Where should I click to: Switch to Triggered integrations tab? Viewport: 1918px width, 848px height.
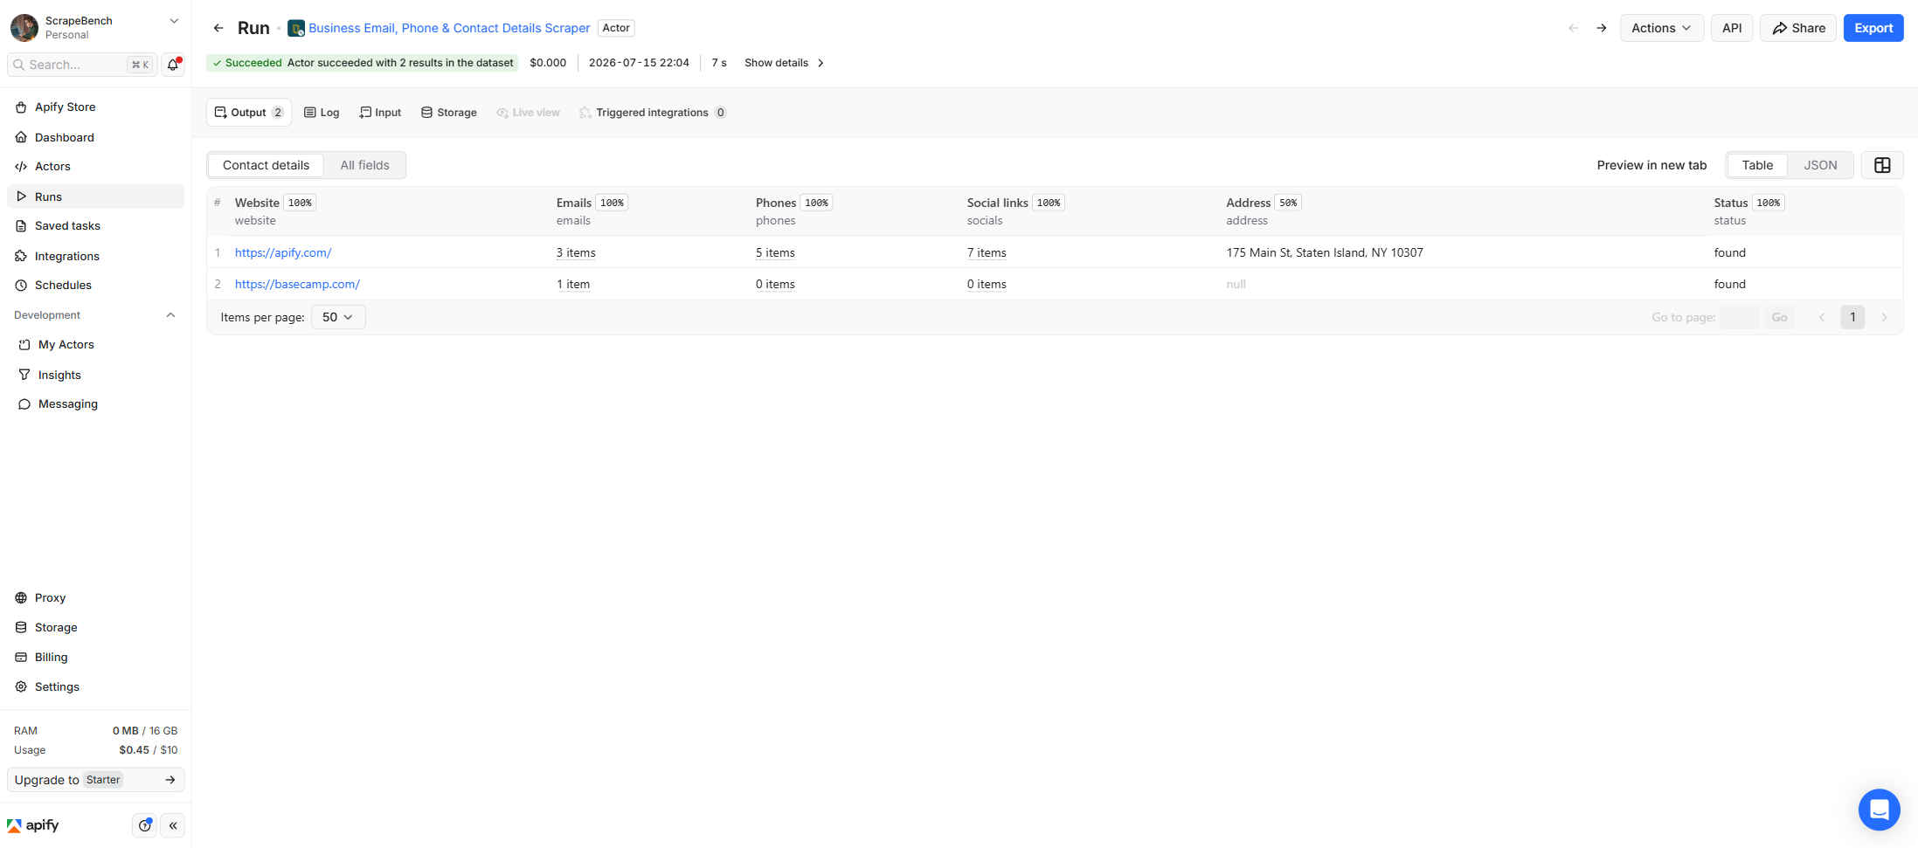[x=653, y=113]
